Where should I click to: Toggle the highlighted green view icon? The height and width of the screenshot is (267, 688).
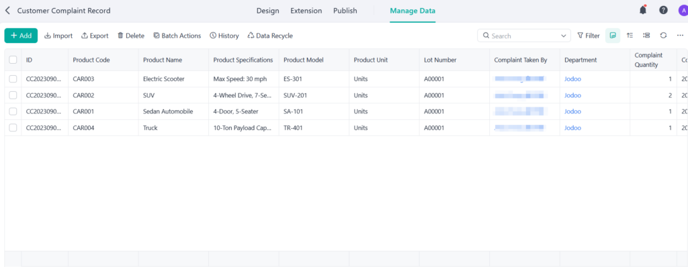click(x=613, y=36)
